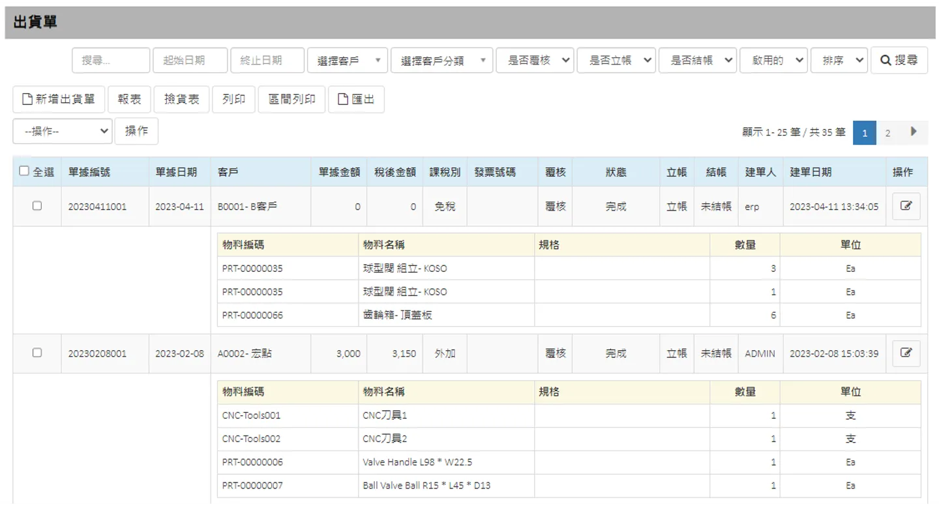The height and width of the screenshot is (506, 939).
Task: Create a new shipment with 新增出貨單
Action: (x=59, y=99)
